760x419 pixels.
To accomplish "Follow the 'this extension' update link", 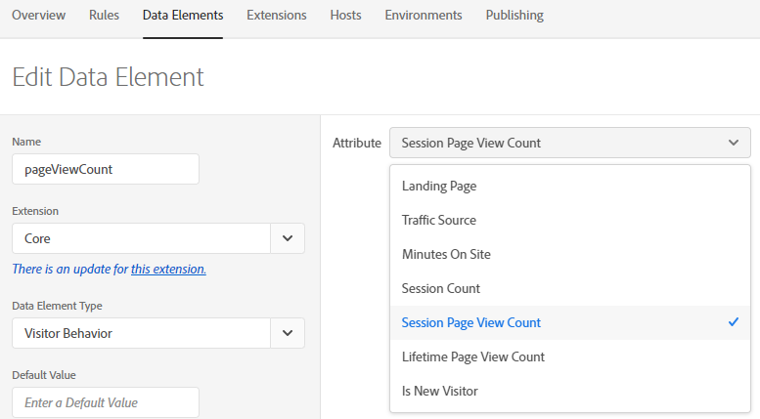I will click(168, 269).
